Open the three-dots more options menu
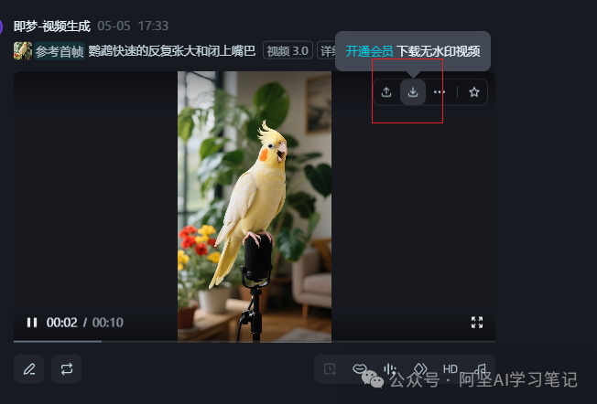 [x=439, y=92]
